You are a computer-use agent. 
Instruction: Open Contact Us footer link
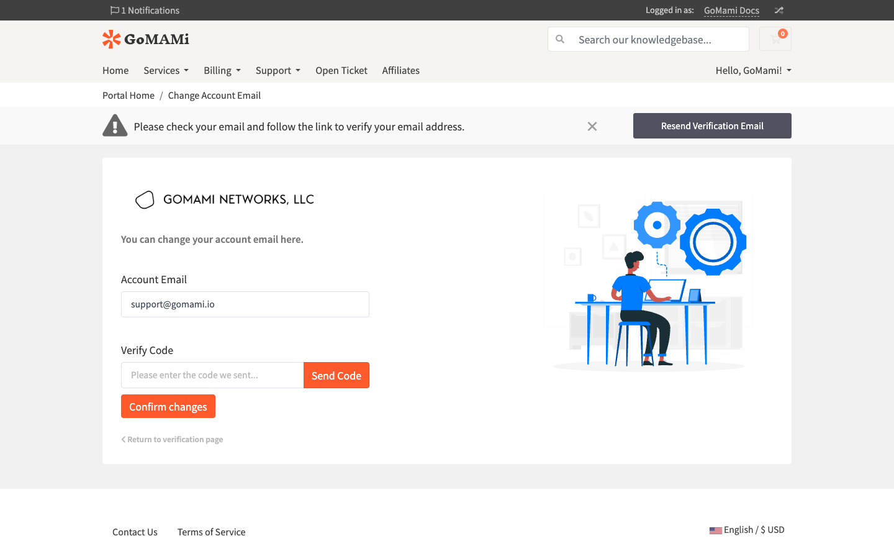tap(135, 532)
